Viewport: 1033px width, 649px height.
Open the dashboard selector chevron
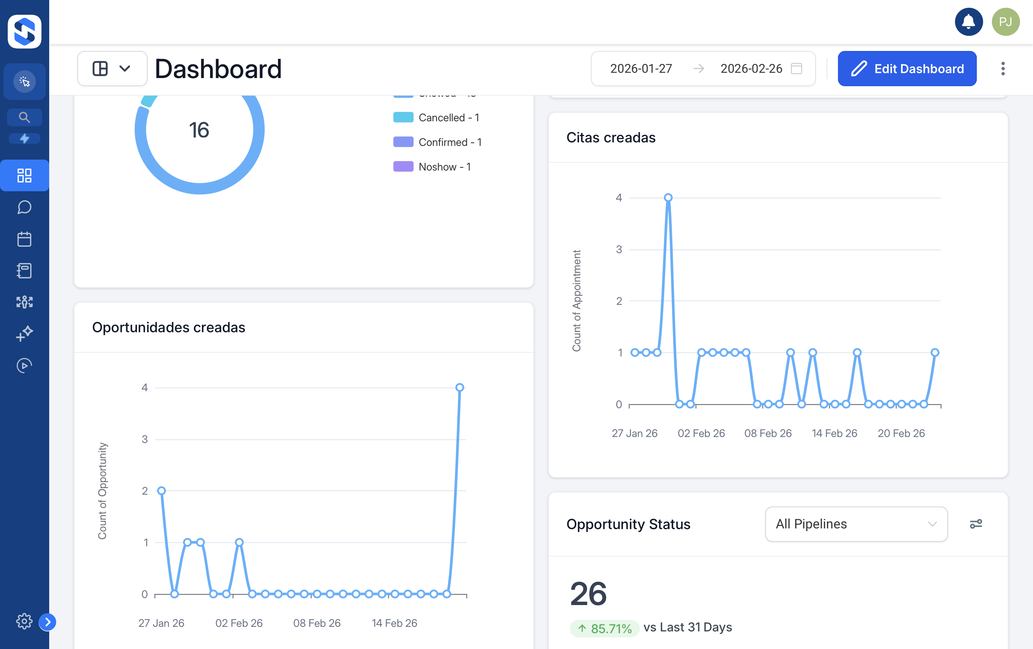125,68
